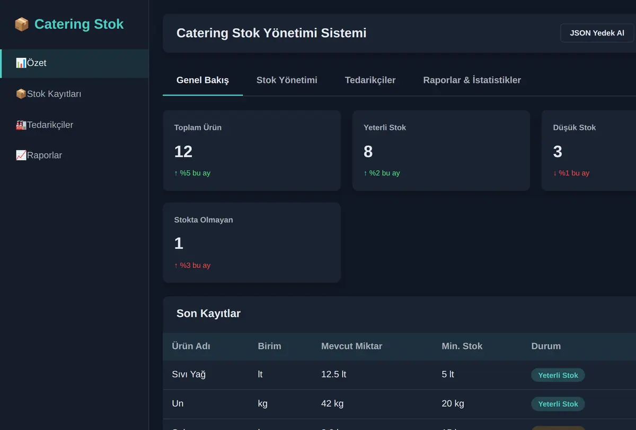Click the Yeterli Stok summary card label
636x430 pixels.
385,128
